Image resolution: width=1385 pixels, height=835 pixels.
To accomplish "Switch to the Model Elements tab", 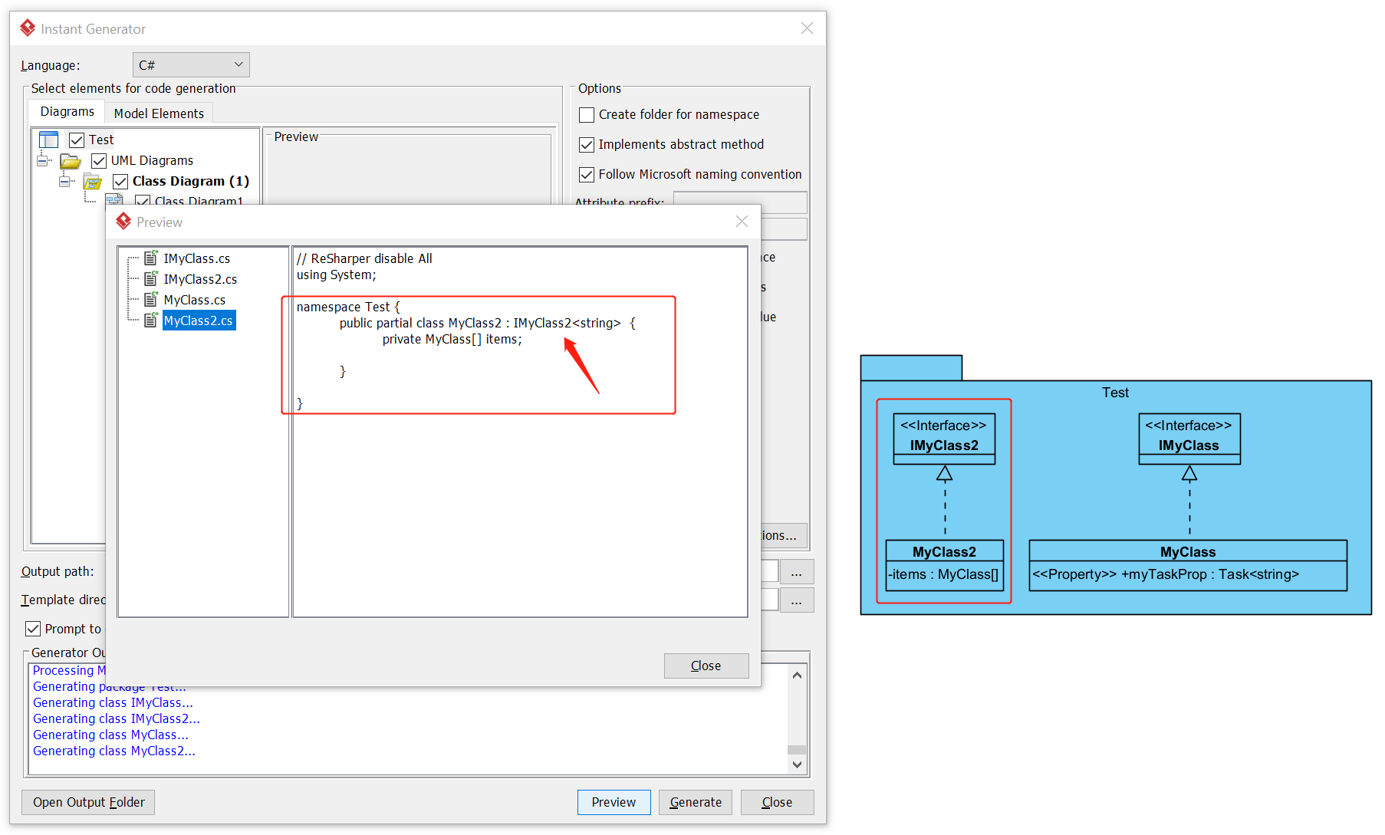I will point(159,113).
